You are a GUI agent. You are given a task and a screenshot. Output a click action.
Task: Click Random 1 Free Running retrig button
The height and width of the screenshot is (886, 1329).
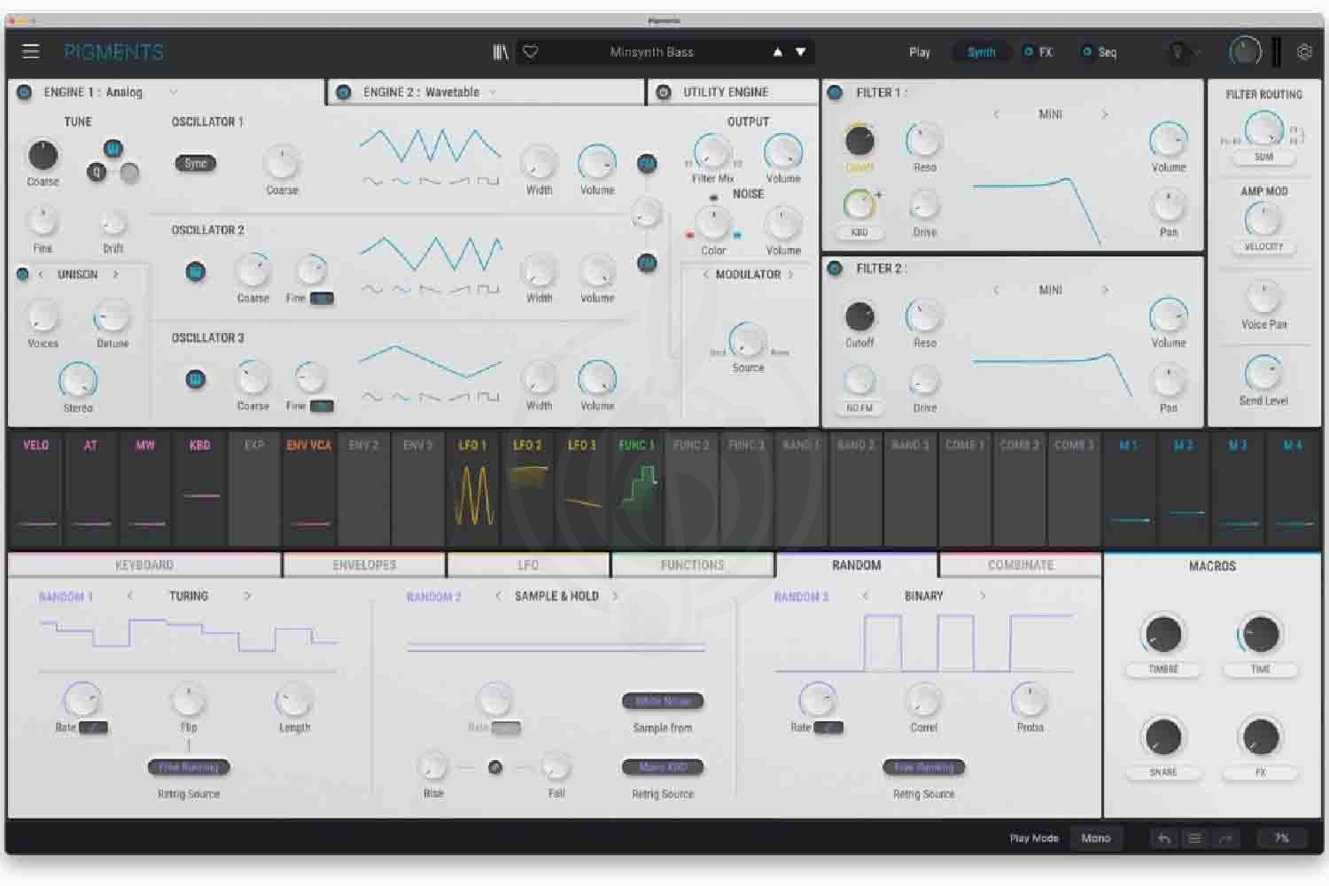coord(189,767)
